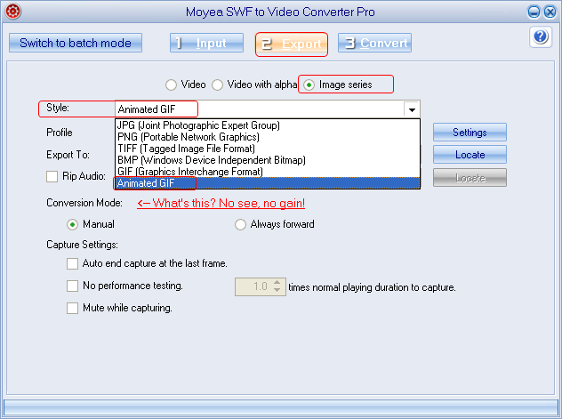This screenshot has width=562, height=419.
Task: Open help with the question mark icon
Action: click(x=541, y=36)
